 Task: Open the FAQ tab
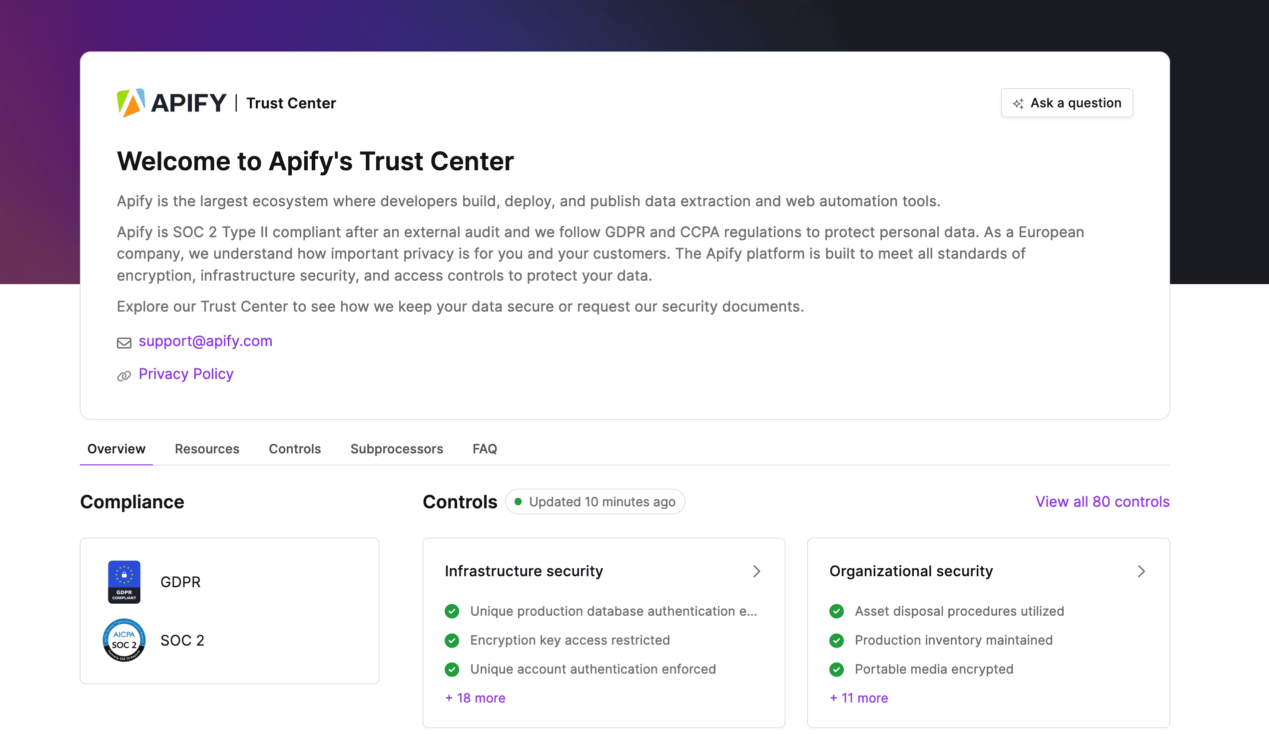click(484, 448)
